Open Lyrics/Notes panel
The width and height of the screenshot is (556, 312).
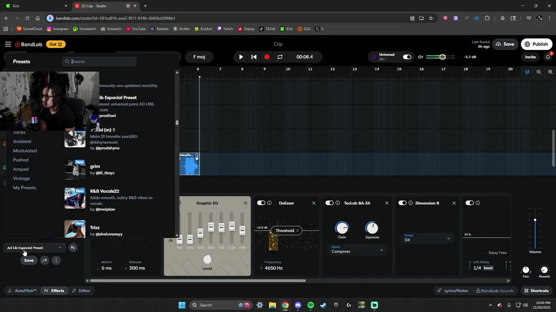(x=453, y=291)
